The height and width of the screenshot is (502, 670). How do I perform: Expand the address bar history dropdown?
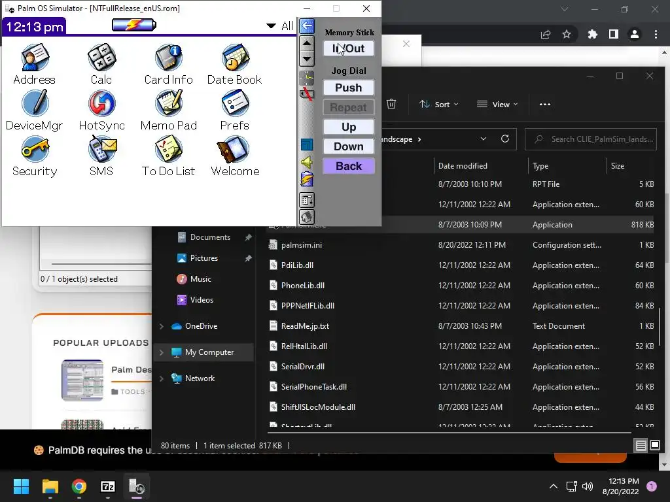pyautogui.click(x=484, y=139)
